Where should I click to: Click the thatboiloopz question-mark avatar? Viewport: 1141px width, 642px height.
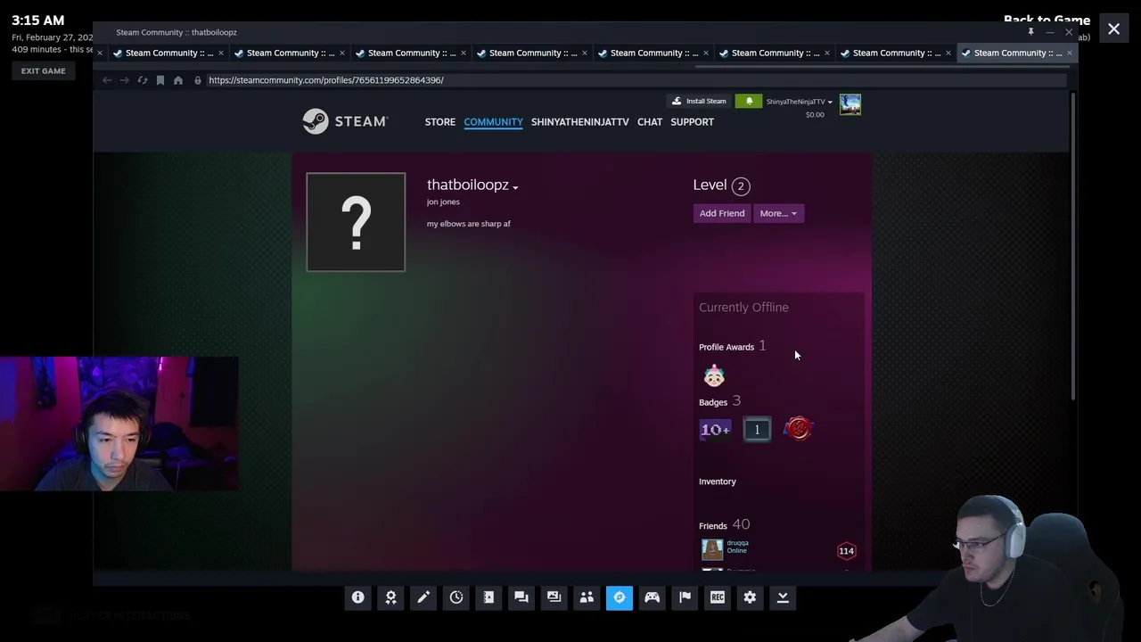[356, 222]
